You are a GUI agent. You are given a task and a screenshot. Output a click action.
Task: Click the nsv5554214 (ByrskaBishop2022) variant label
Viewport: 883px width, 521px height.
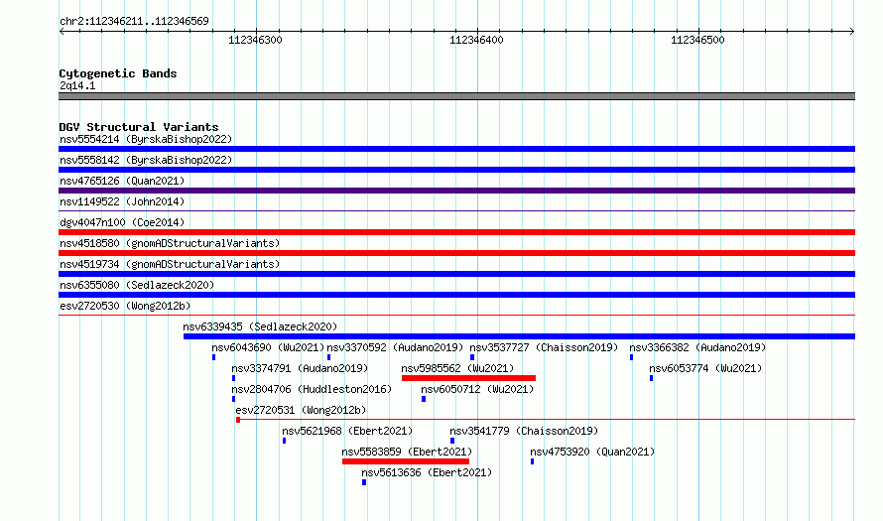tap(146, 139)
